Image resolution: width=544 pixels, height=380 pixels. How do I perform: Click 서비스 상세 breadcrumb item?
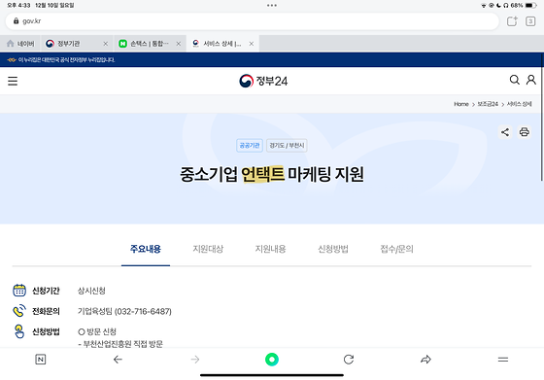[x=519, y=104]
